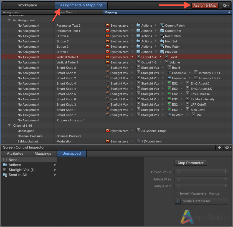
Task: Click Actions folder icon in Parameter Text 1 row
Action: (138, 30)
